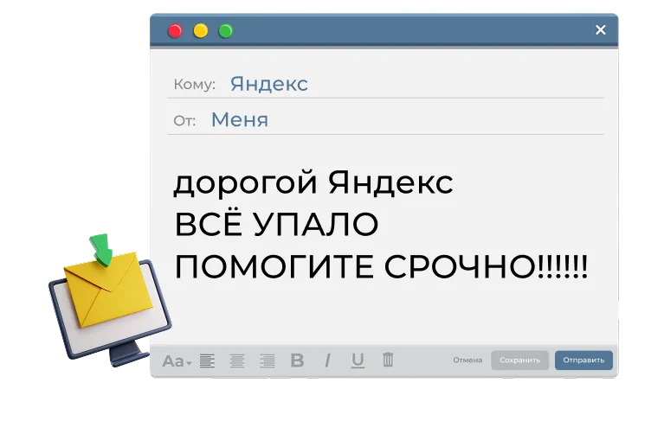Image resolution: width=664 pixels, height=434 pixels.
Task: Align text right in the toolbar
Action: tap(268, 361)
